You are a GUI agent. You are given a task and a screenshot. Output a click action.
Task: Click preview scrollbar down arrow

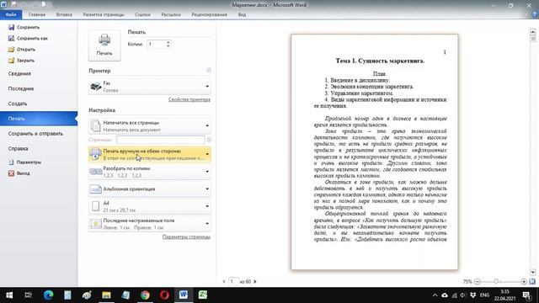pos(533,273)
